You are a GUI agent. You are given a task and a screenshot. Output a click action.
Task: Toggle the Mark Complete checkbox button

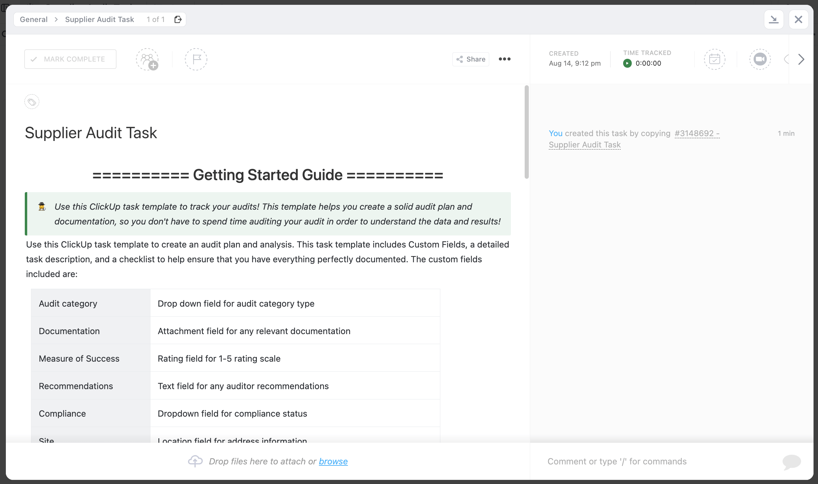[70, 59]
